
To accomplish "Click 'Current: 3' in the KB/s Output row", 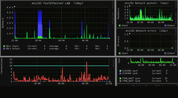I will point(37,48).
